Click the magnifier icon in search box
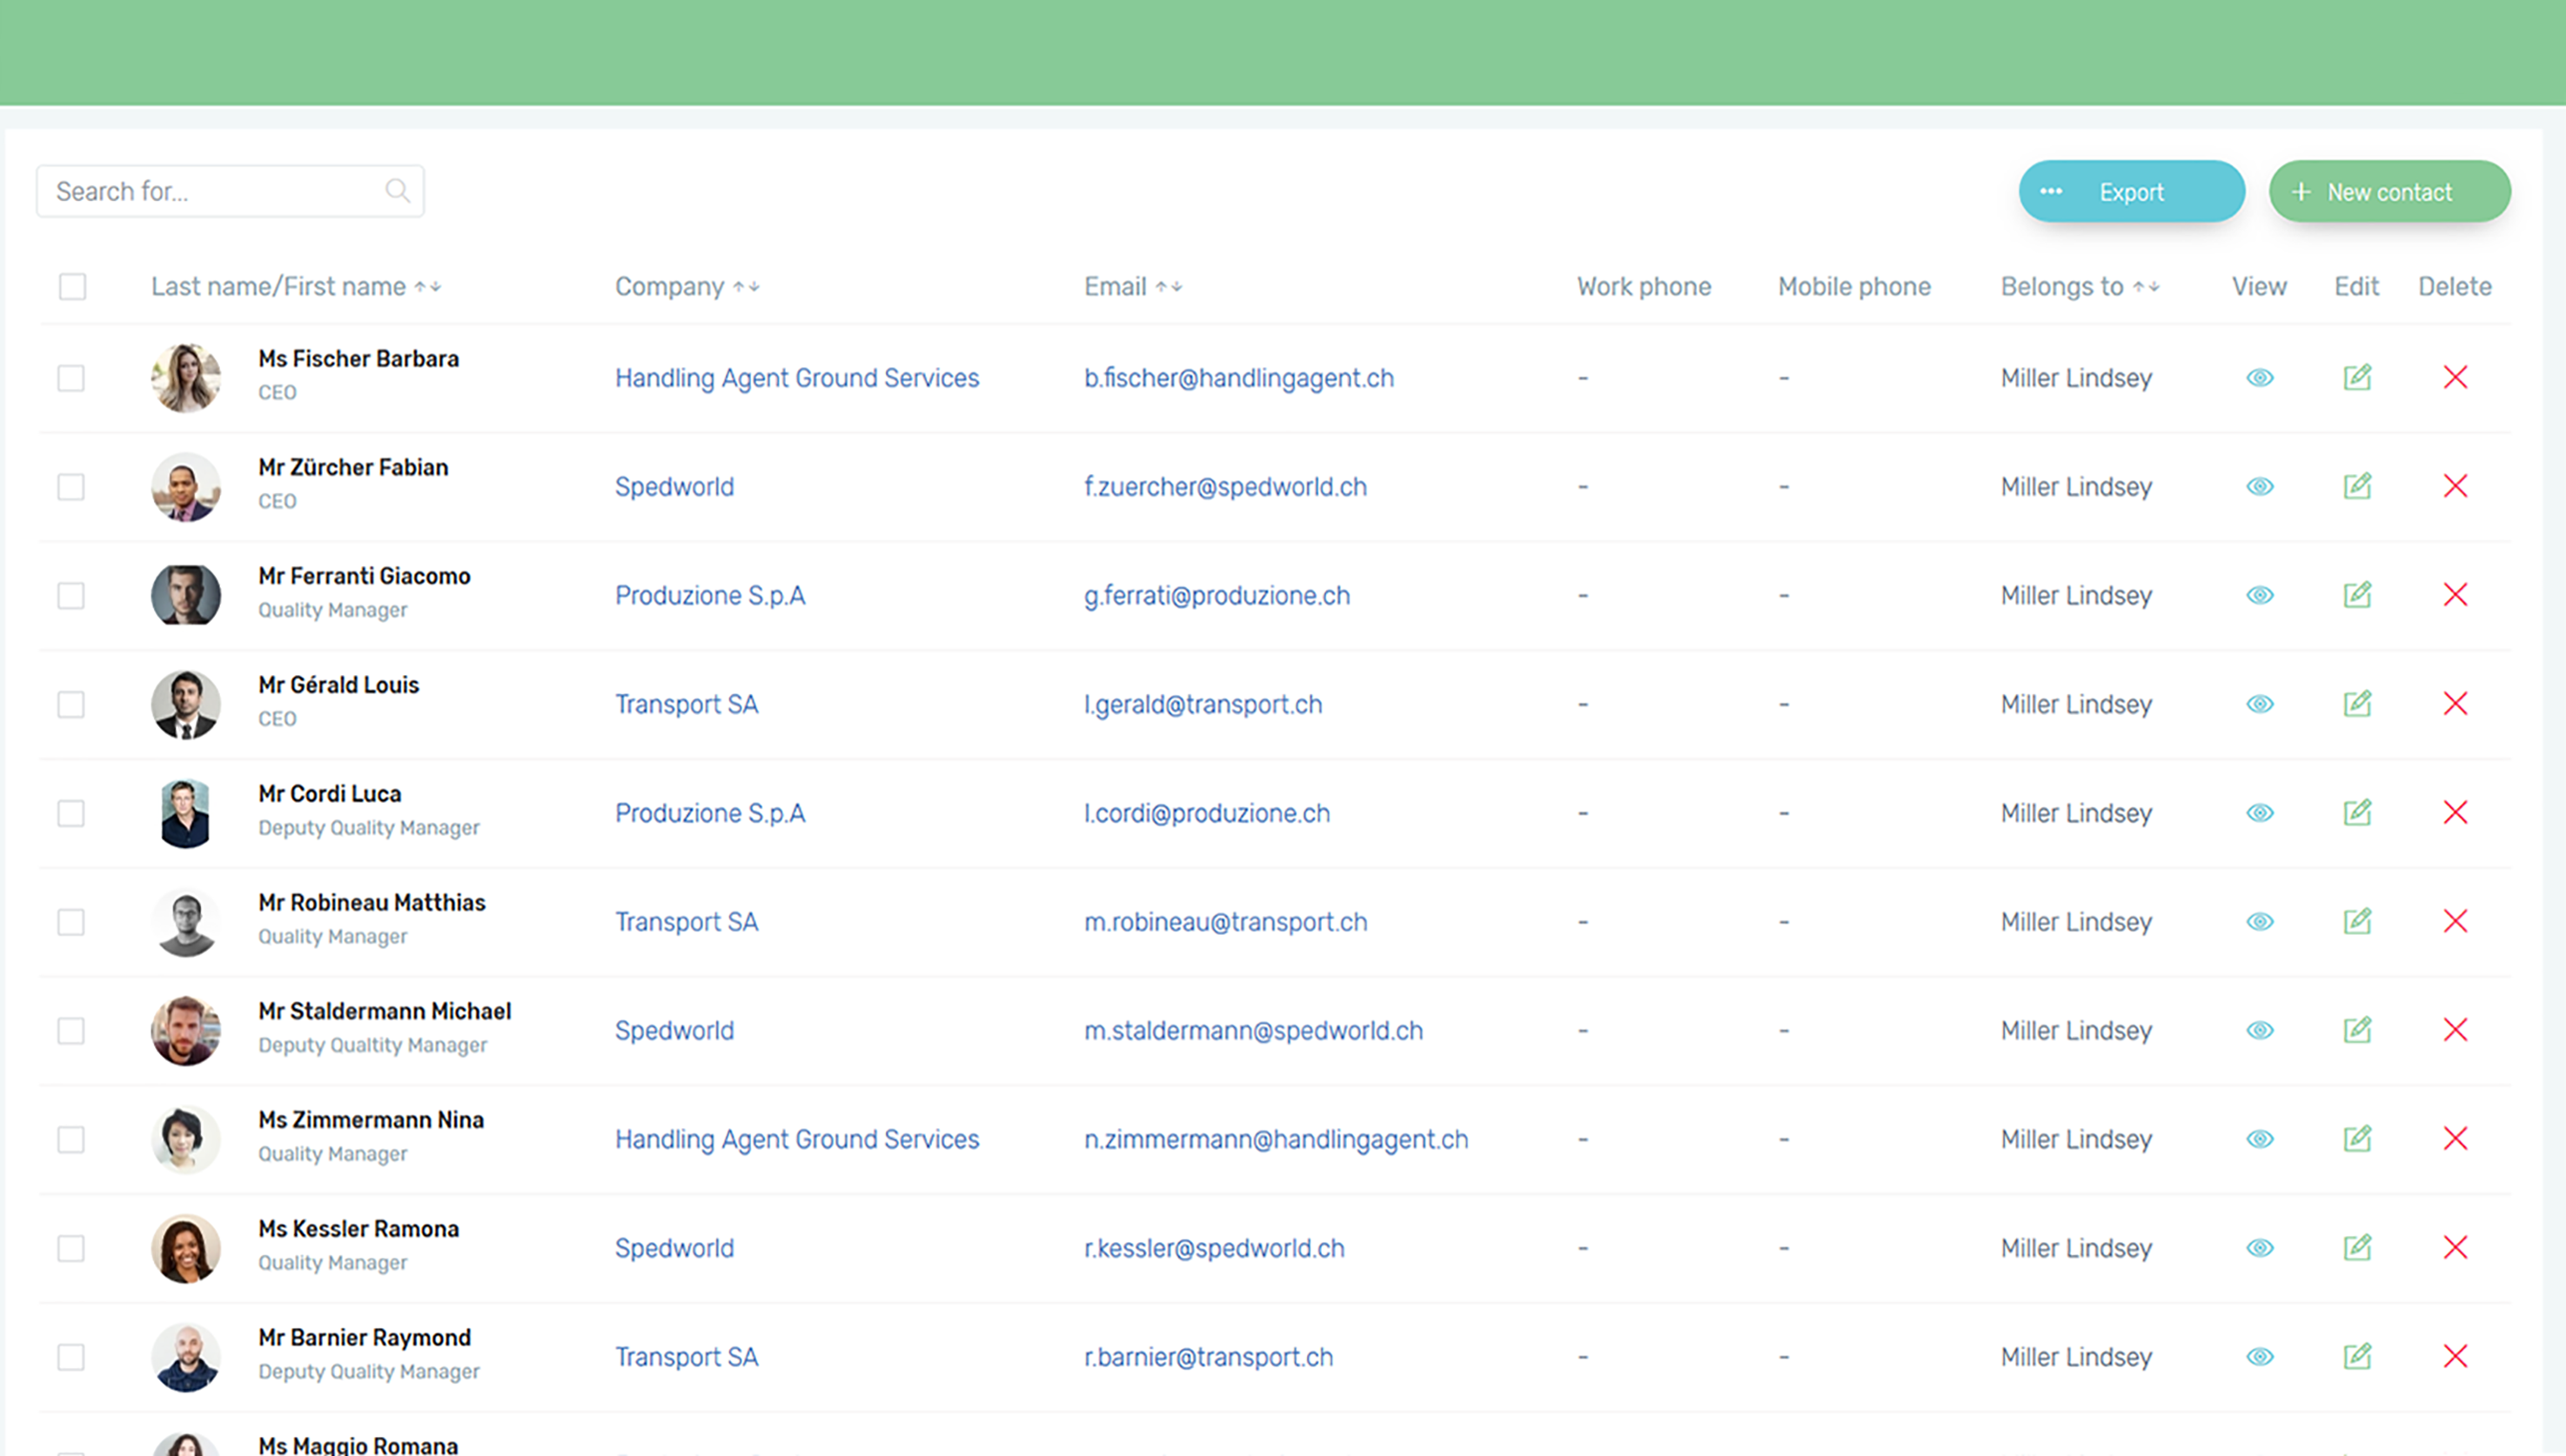 [397, 191]
